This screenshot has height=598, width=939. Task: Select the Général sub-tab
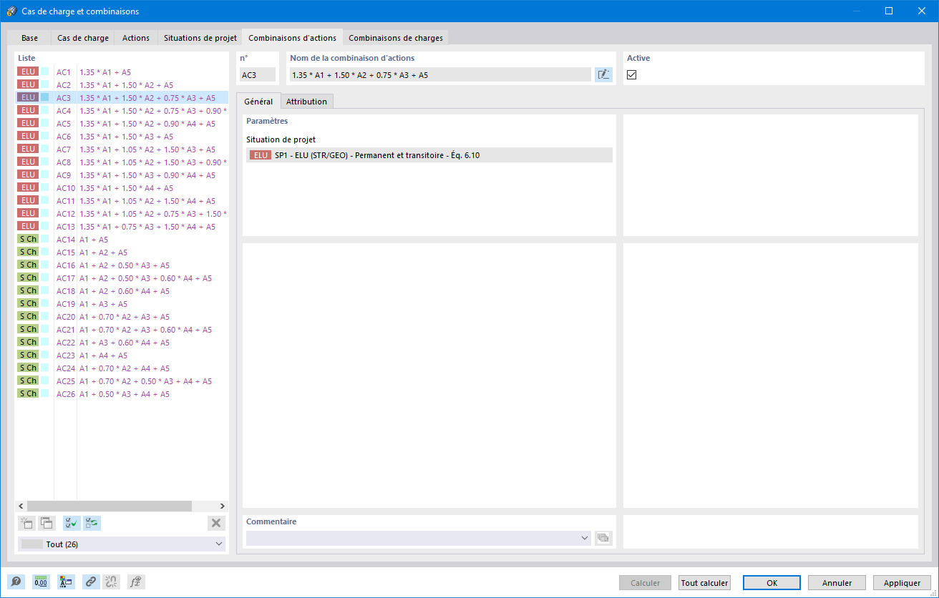258,102
